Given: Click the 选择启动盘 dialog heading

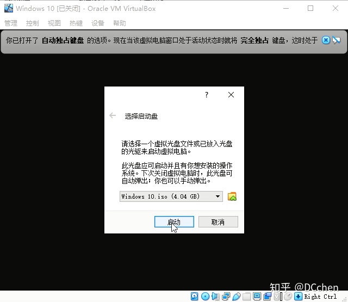Looking at the screenshot, I should [141, 116].
